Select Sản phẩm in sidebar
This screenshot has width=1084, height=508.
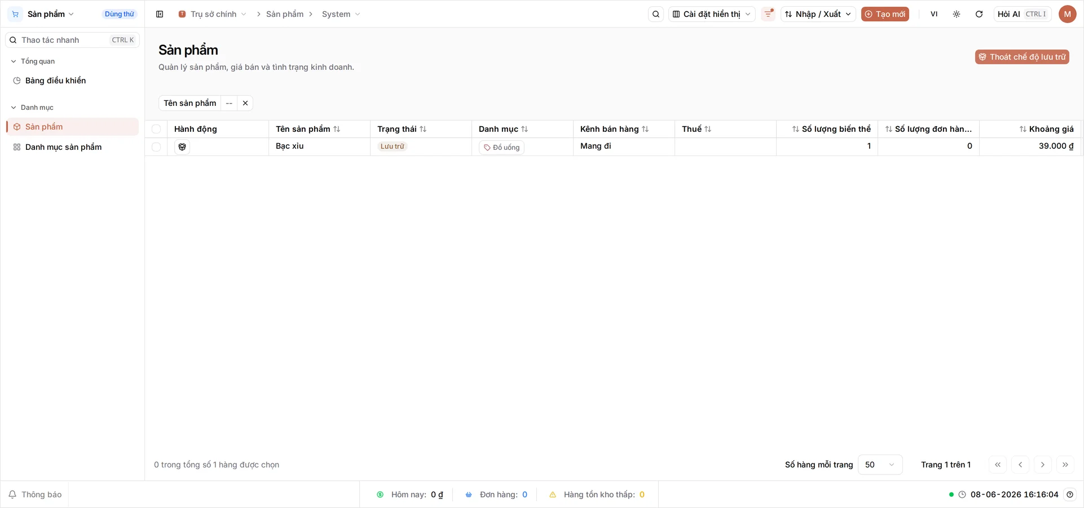72,127
